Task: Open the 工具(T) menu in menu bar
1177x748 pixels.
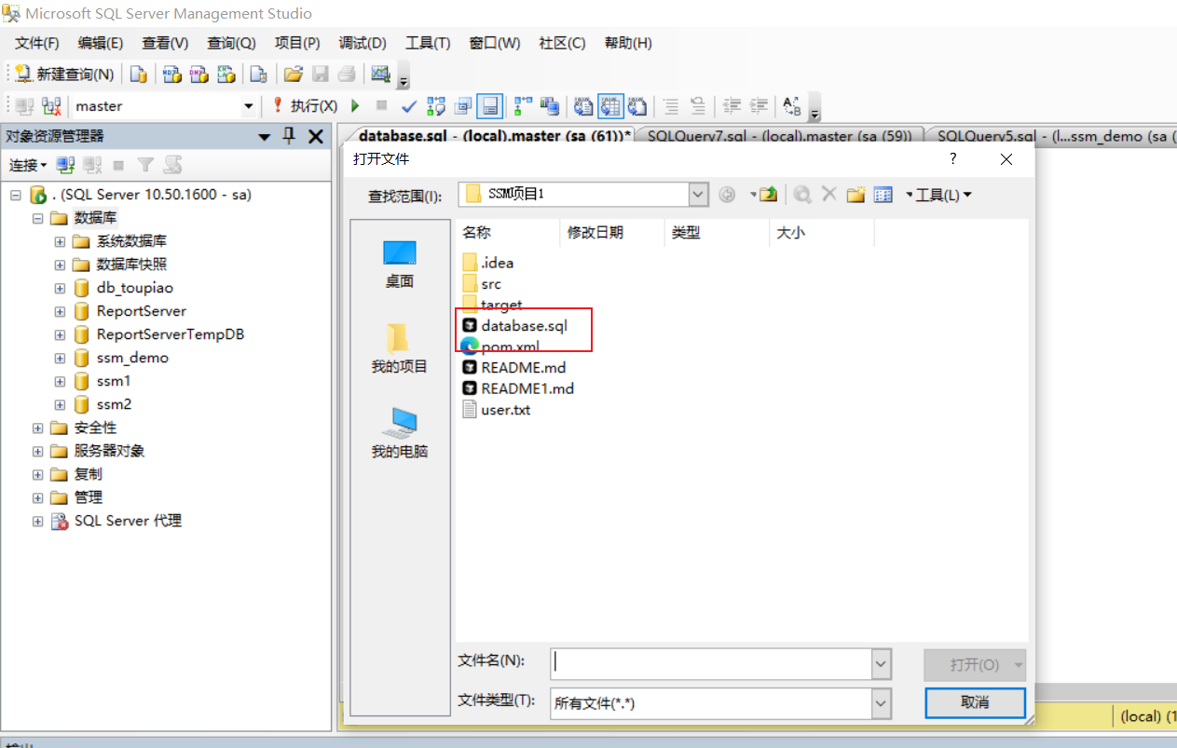Action: [428, 43]
